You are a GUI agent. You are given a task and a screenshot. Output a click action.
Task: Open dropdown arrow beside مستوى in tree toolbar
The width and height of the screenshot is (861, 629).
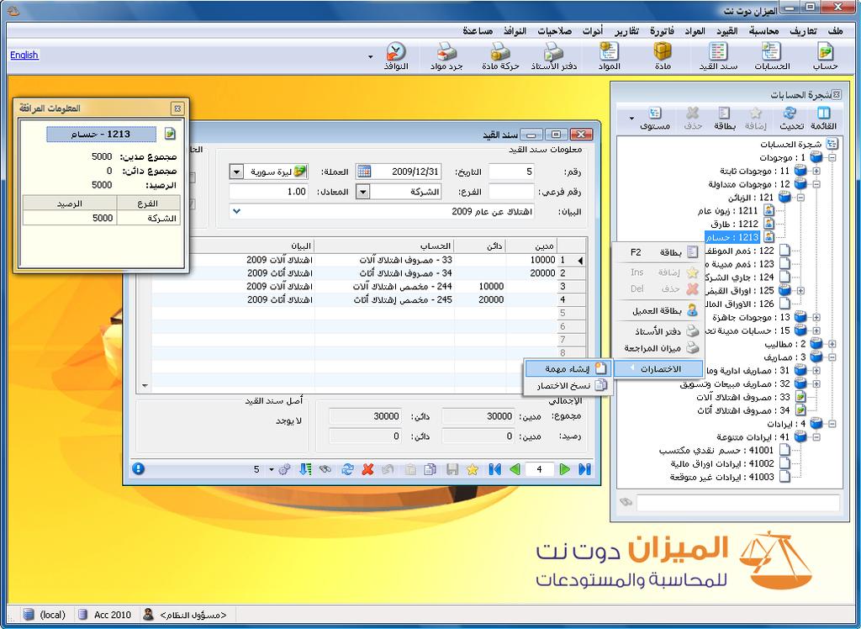(631, 118)
